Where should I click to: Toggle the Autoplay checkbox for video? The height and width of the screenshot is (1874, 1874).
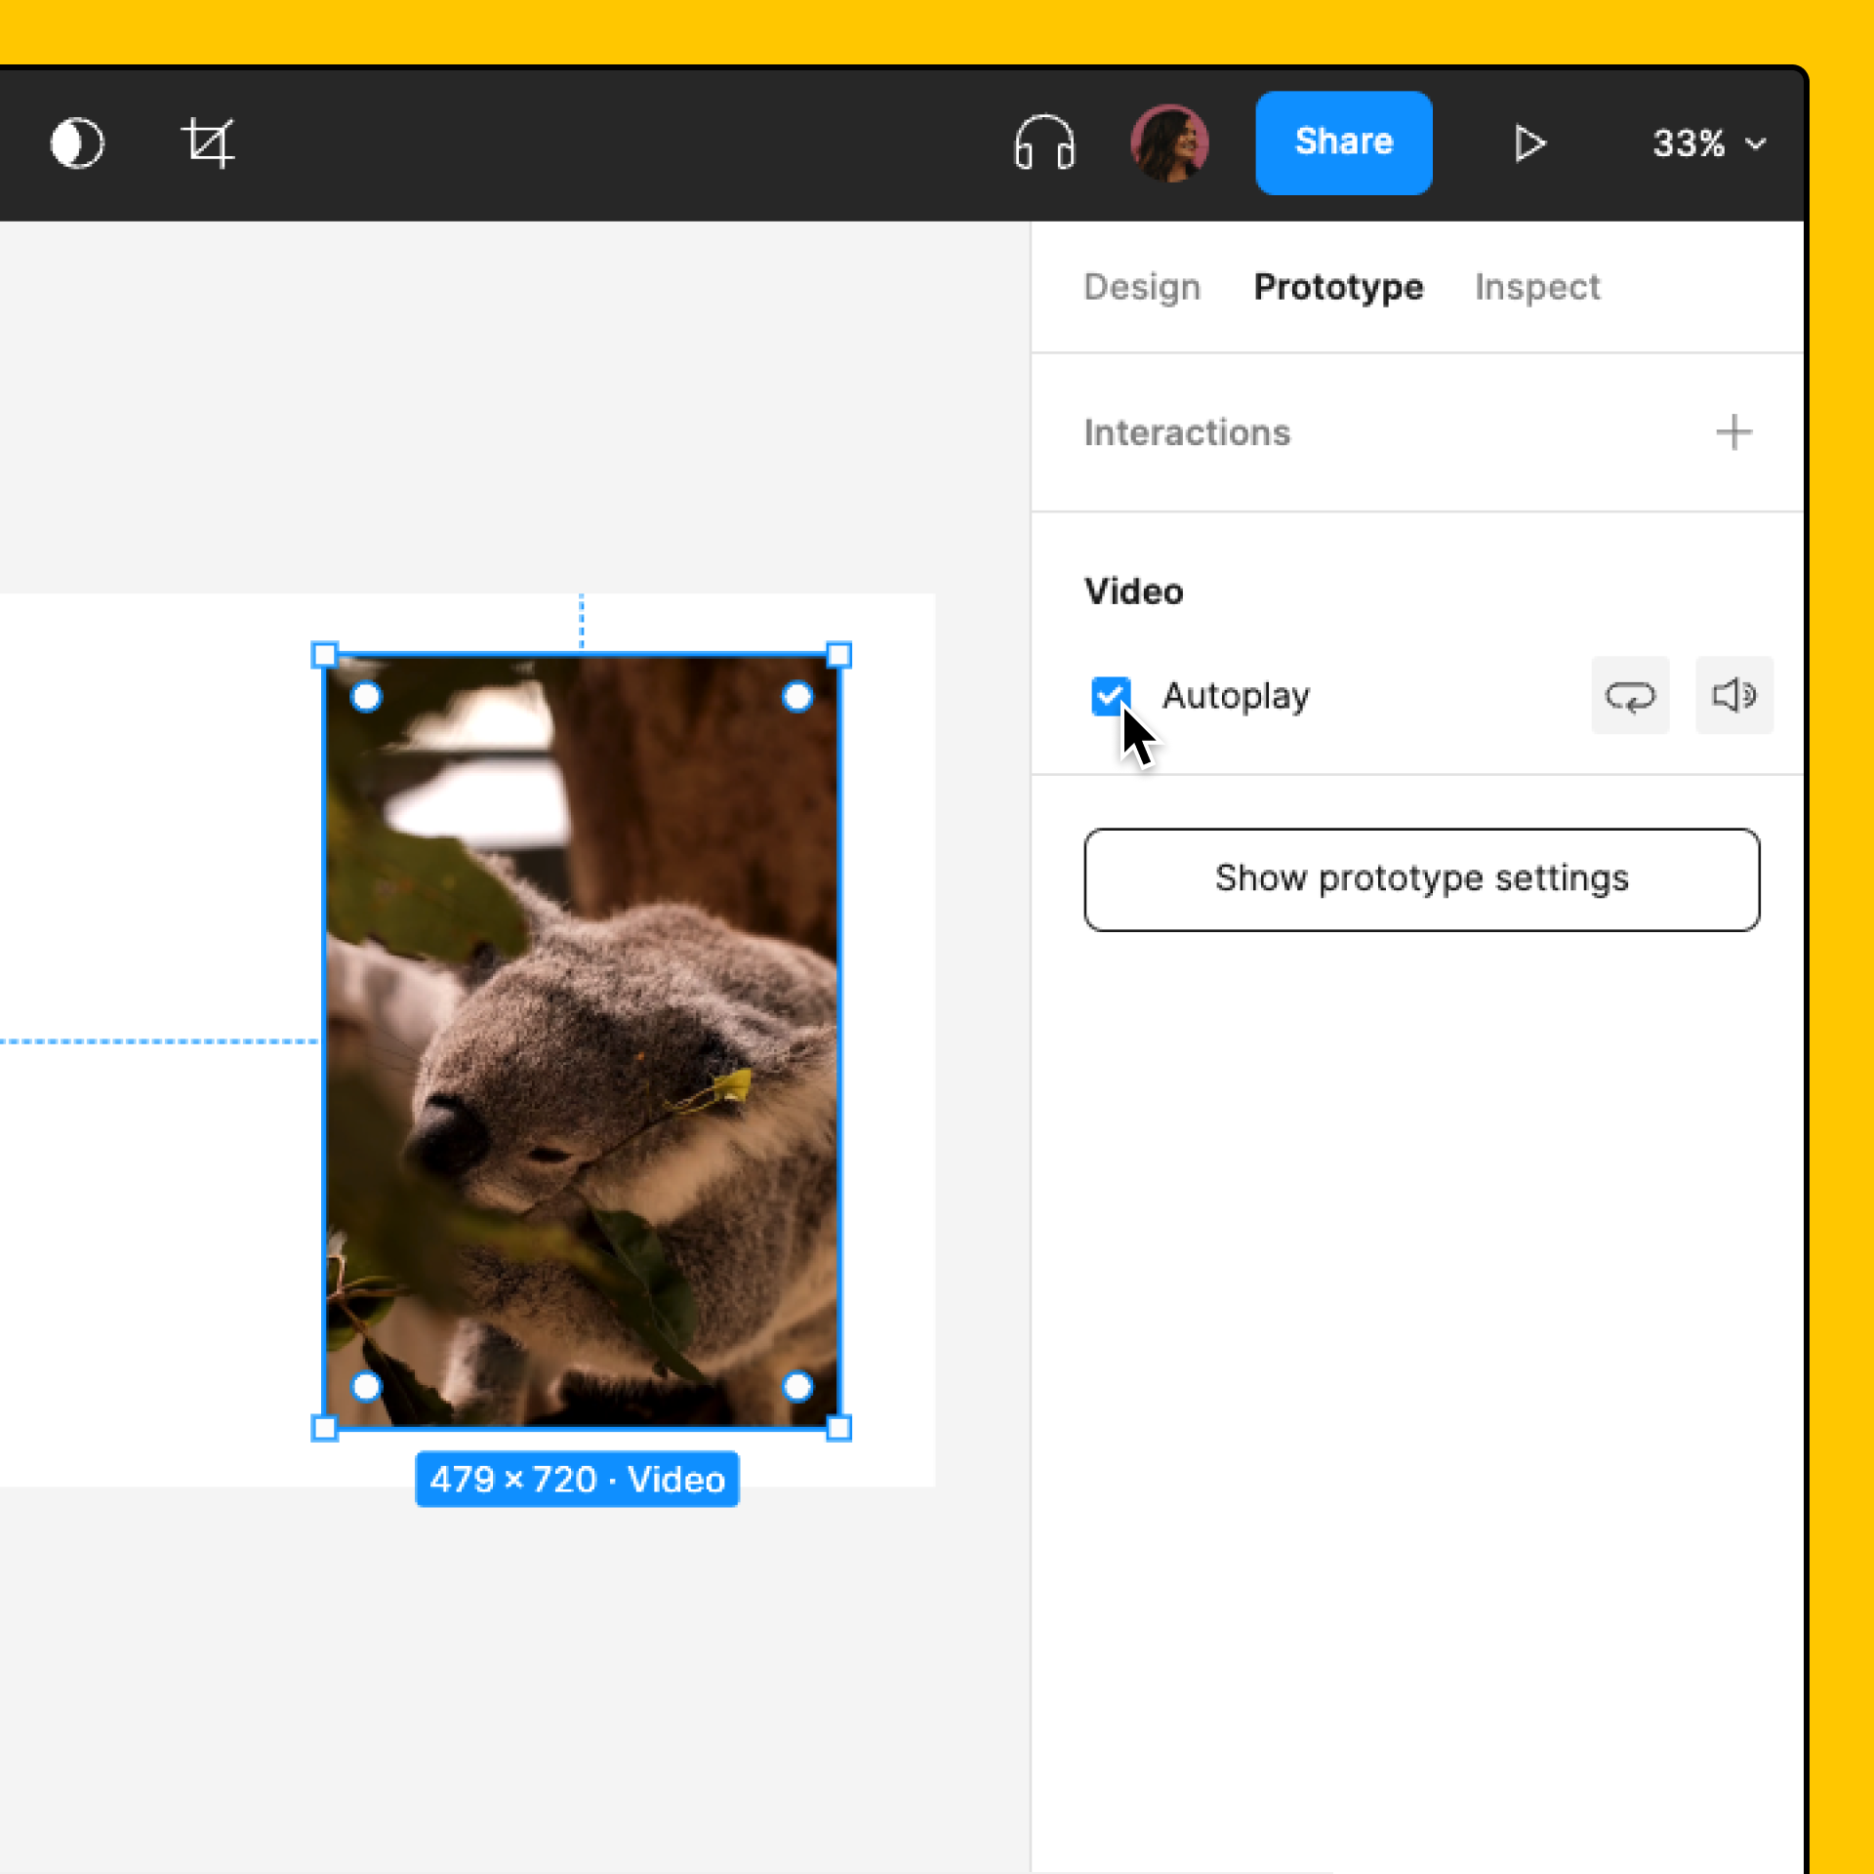1112,695
